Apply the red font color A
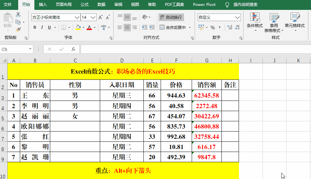Image resolution: width=311 pixels, height=179 pixels. 89,27
